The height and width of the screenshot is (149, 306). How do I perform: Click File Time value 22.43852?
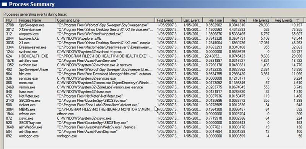pyautogui.click(x=214, y=56)
